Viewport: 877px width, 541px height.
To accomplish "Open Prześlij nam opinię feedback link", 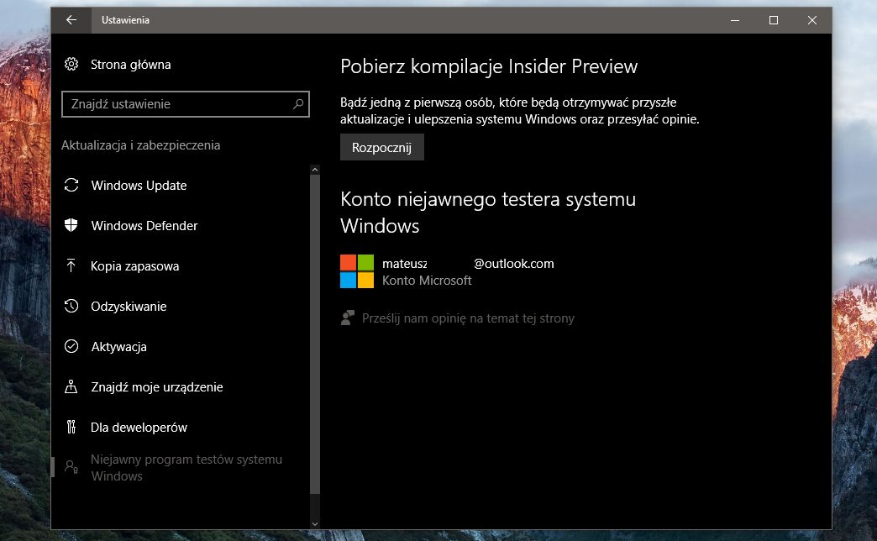I will 468,318.
